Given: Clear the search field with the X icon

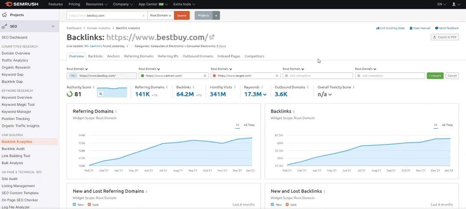Looking at the screenshot, I should click(143, 15).
